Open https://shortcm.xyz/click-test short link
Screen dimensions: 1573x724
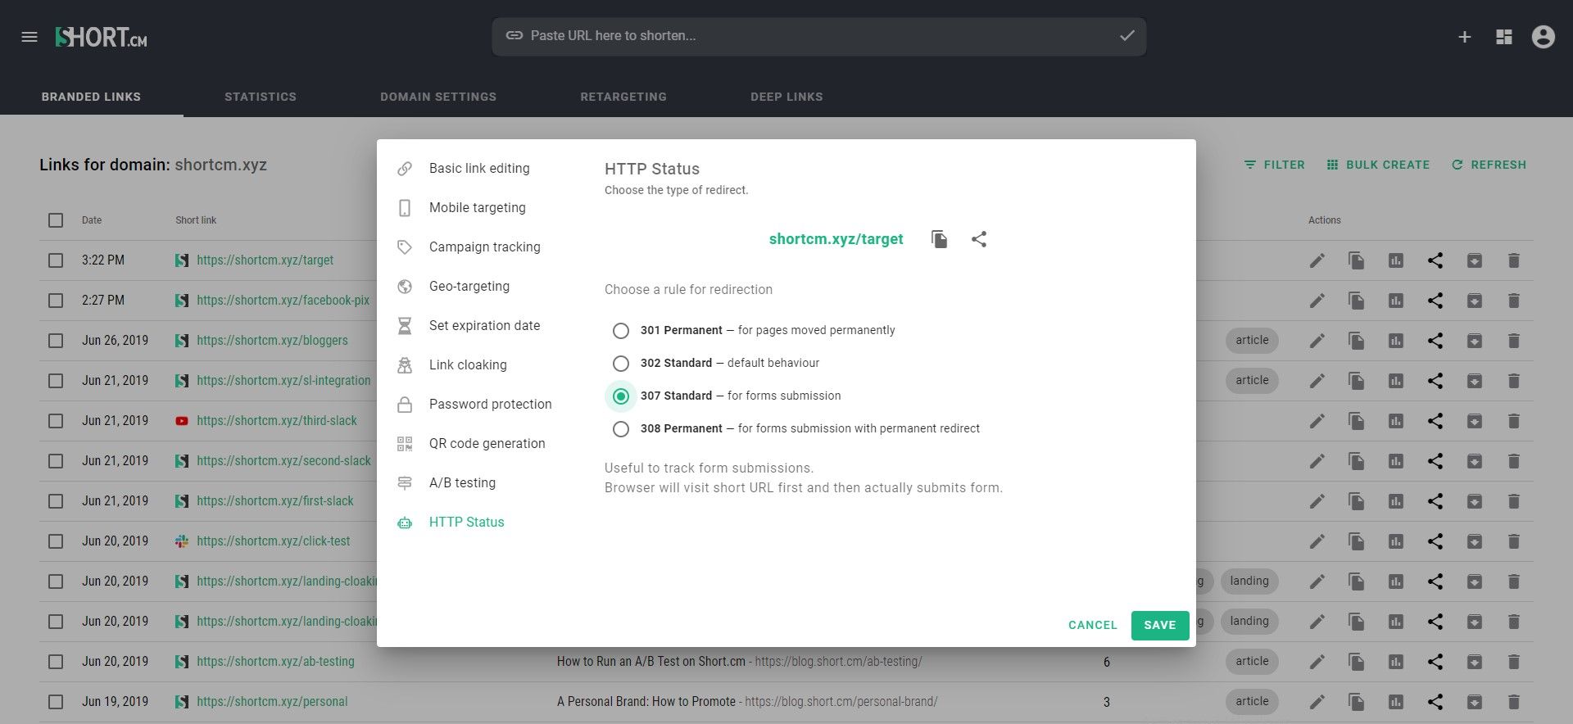[x=273, y=541]
